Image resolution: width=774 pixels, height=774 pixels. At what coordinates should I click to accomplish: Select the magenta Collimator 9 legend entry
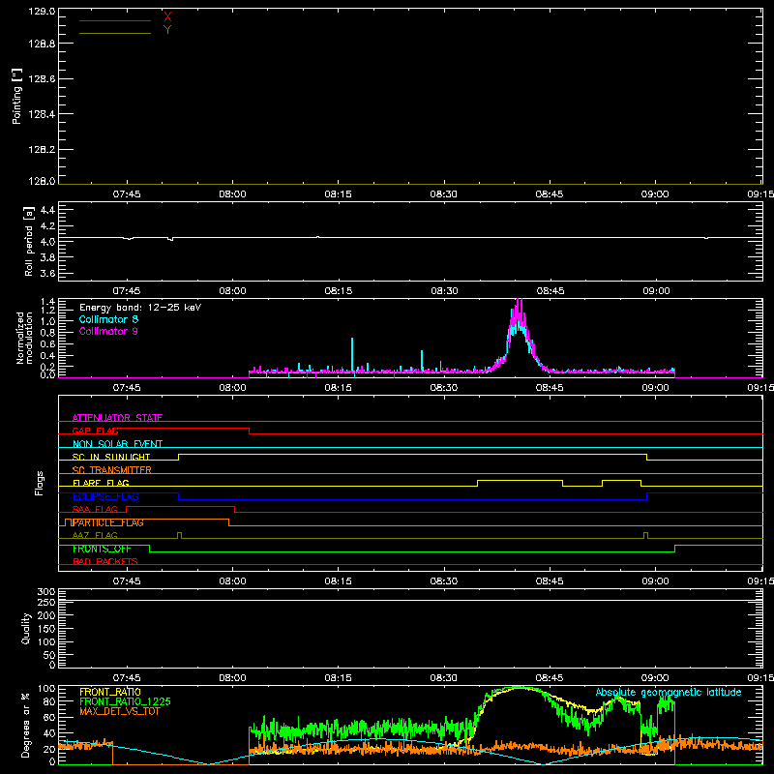(108, 331)
